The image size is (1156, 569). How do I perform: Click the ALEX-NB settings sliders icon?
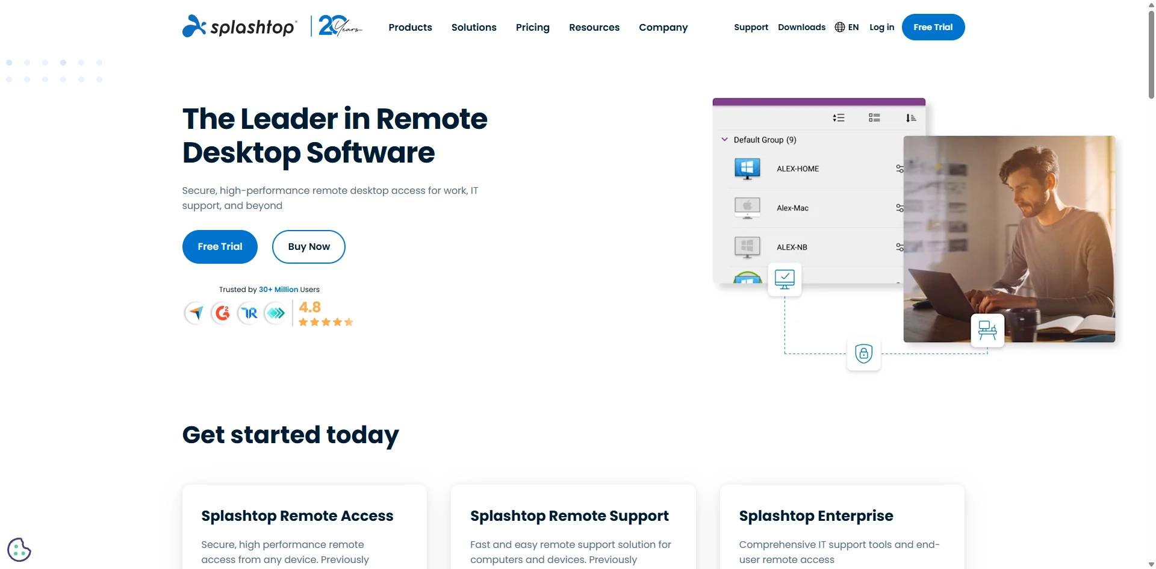point(900,247)
